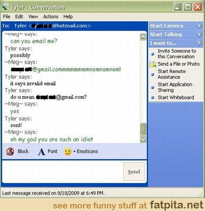Click the Send a File or Photo icon
This screenshot has width=205, height=211.
coord(153,64)
